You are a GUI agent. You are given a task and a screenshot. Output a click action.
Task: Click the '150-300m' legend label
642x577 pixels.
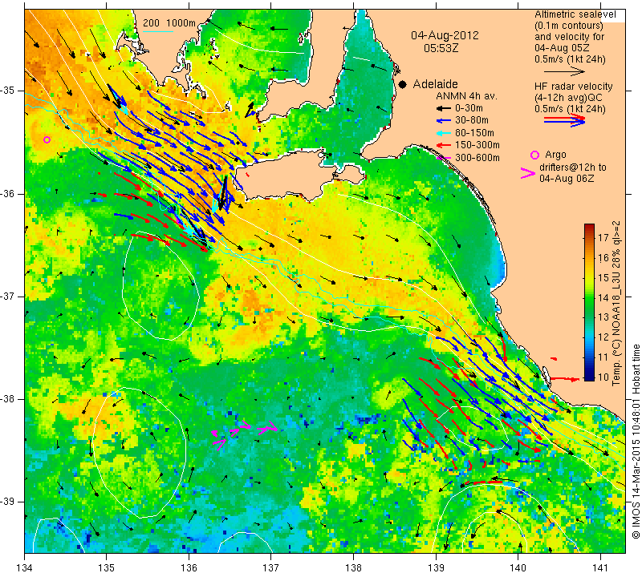click(477, 145)
